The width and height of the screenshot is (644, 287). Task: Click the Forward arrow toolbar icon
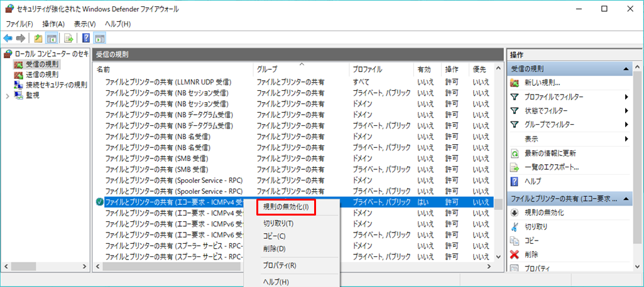point(21,38)
